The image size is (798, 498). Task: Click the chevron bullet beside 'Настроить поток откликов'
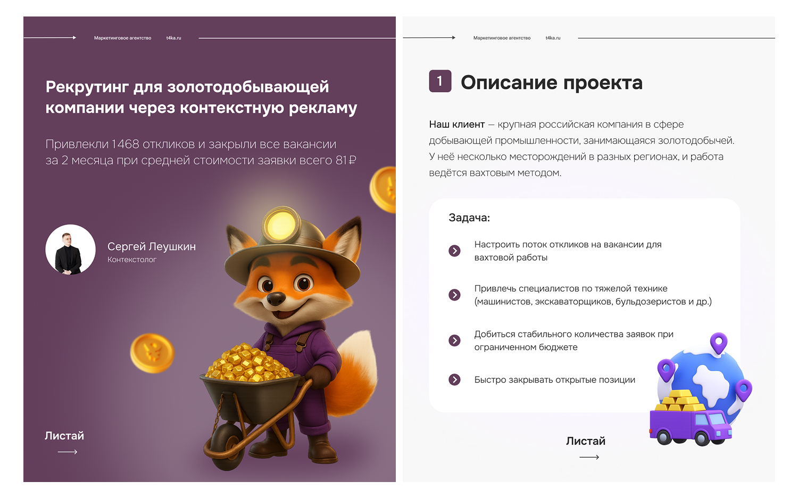click(454, 251)
